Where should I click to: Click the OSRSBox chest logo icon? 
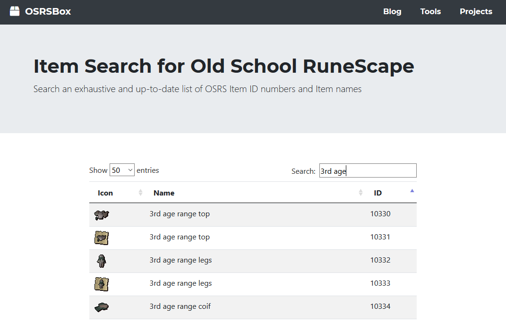(x=15, y=11)
